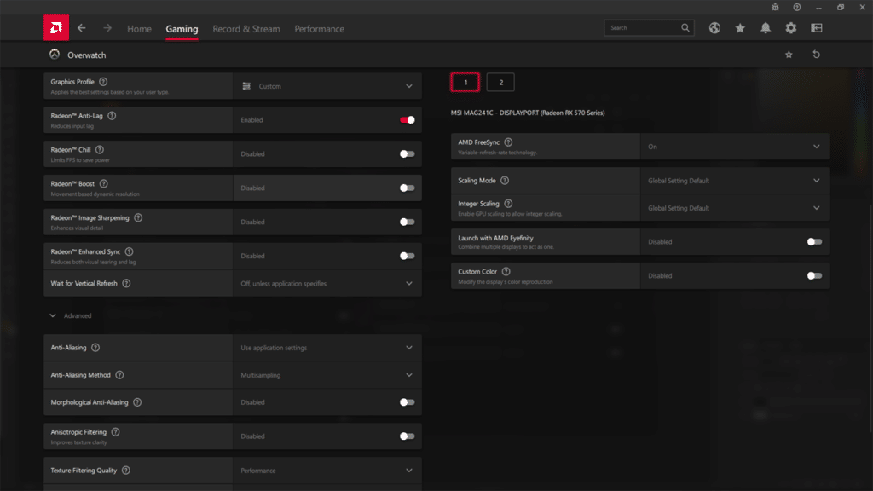Enable Radeon Boost toggle
This screenshot has width=873, height=491.
pyautogui.click(x=407, y=188)
